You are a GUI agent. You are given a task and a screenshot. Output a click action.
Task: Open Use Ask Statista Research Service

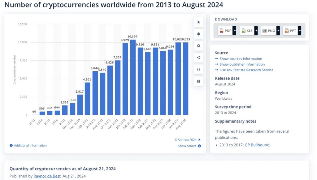pyautogui.click(x=246, y=70)
